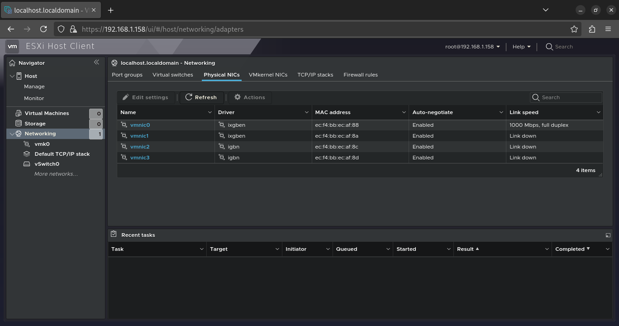Click the vmnic3 NIC icon in Name column
Screen dimensions: 619x326
click(124, 158)
